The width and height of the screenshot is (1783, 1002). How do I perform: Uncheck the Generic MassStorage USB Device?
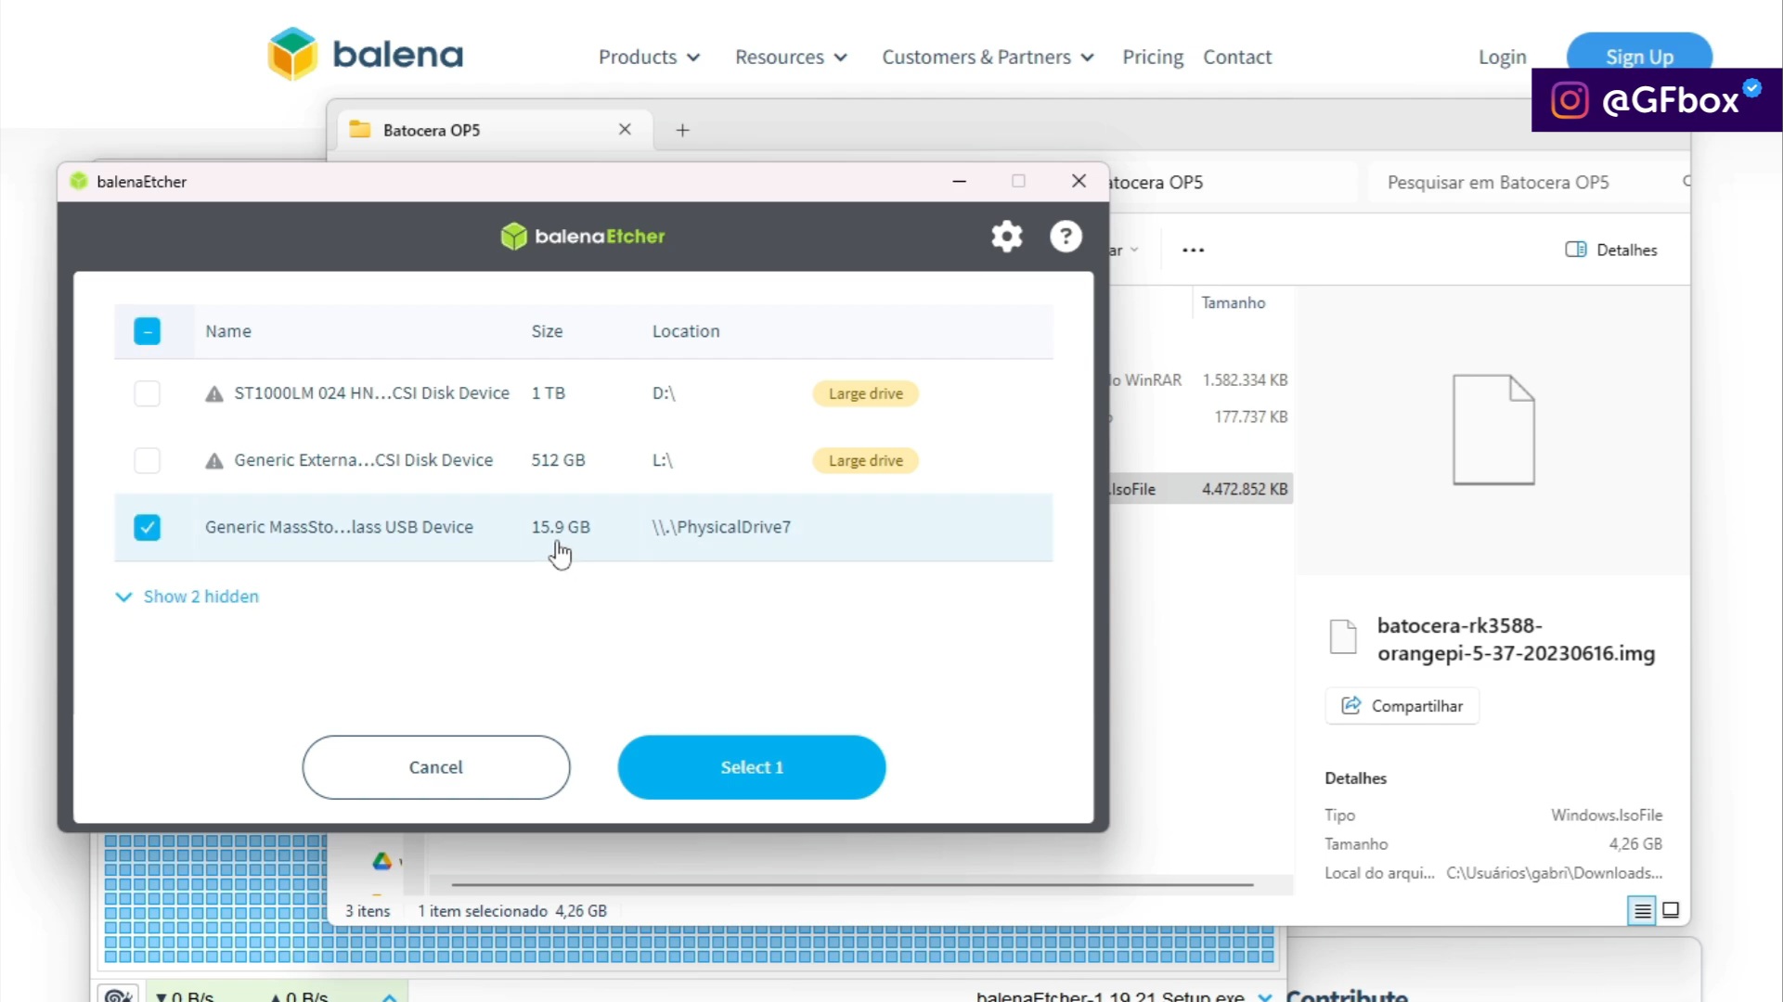pyautogui.click(x=147, y=527)
